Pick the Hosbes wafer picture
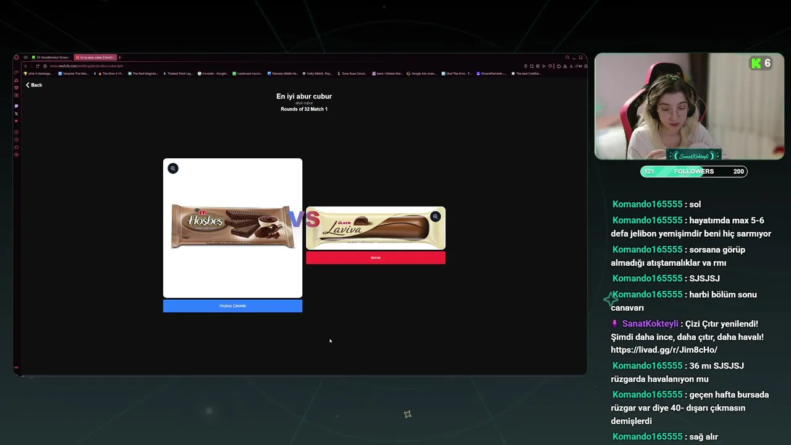Screen dimensions: 791x445 (232, 227)
